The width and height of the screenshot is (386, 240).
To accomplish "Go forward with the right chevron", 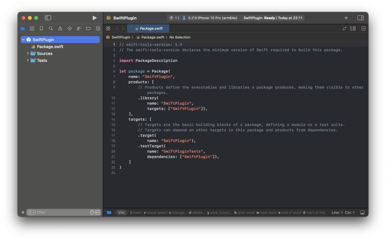I will (123, 28).
